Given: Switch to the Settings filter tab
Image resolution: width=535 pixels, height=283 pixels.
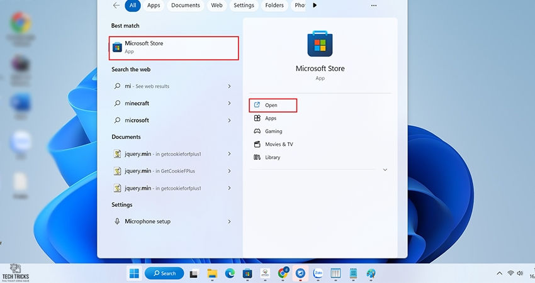Looking at the screenshot, I should tap(244, 5).
